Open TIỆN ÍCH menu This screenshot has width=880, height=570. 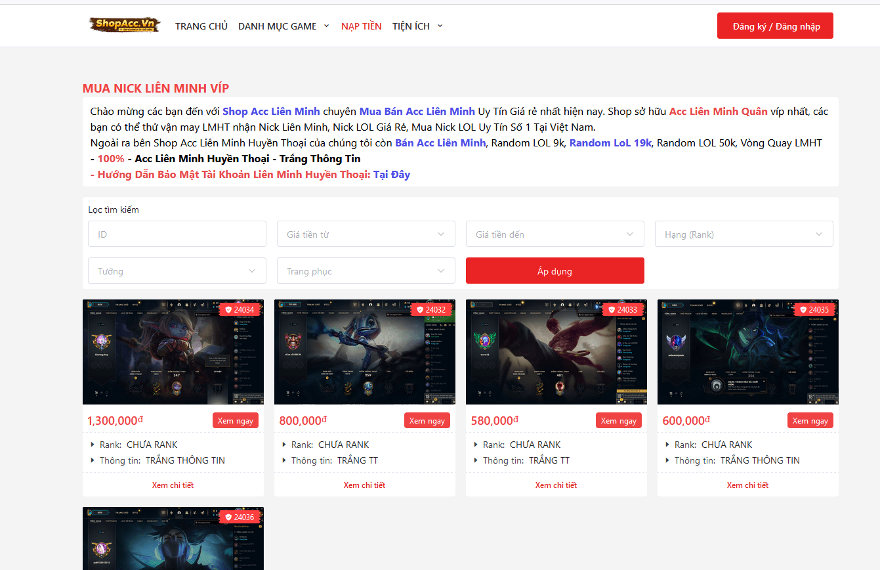(x=411, y=26)
